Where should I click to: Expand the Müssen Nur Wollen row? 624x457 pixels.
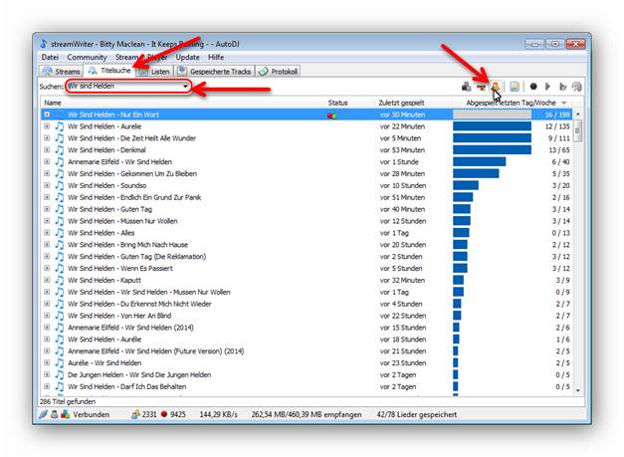pos(47,221)
